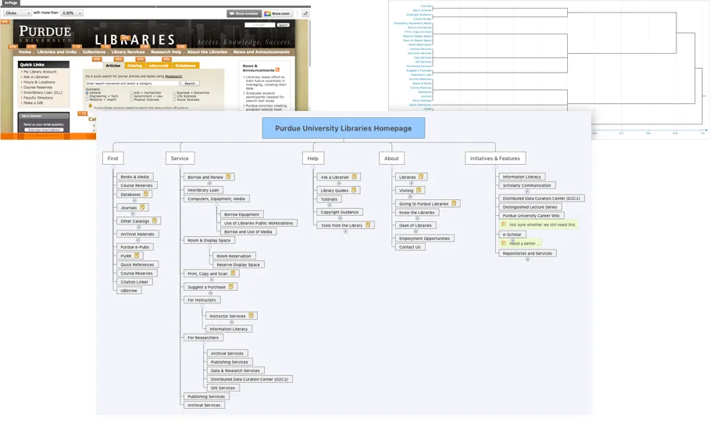Choose Business + Economics quickset radio button
The image size is (710, 426).
176,92
